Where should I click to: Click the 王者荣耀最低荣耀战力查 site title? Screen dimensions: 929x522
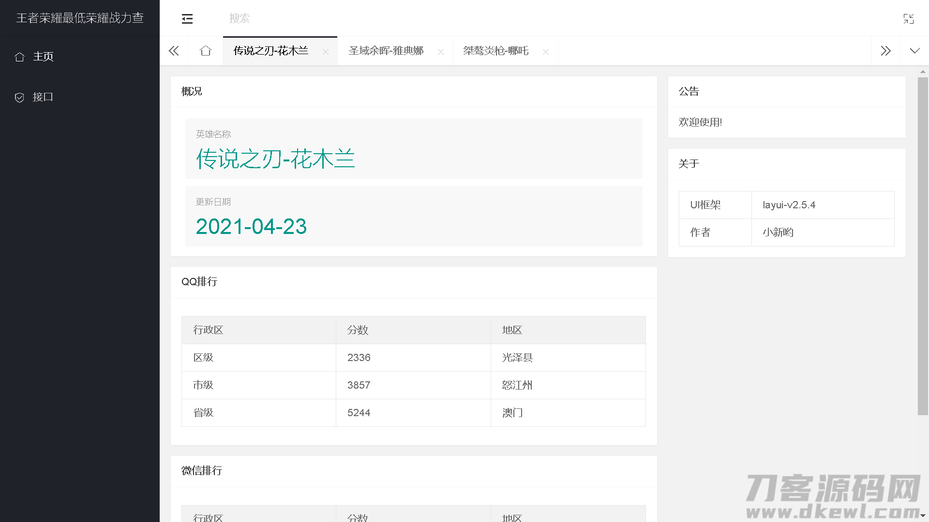80,18
